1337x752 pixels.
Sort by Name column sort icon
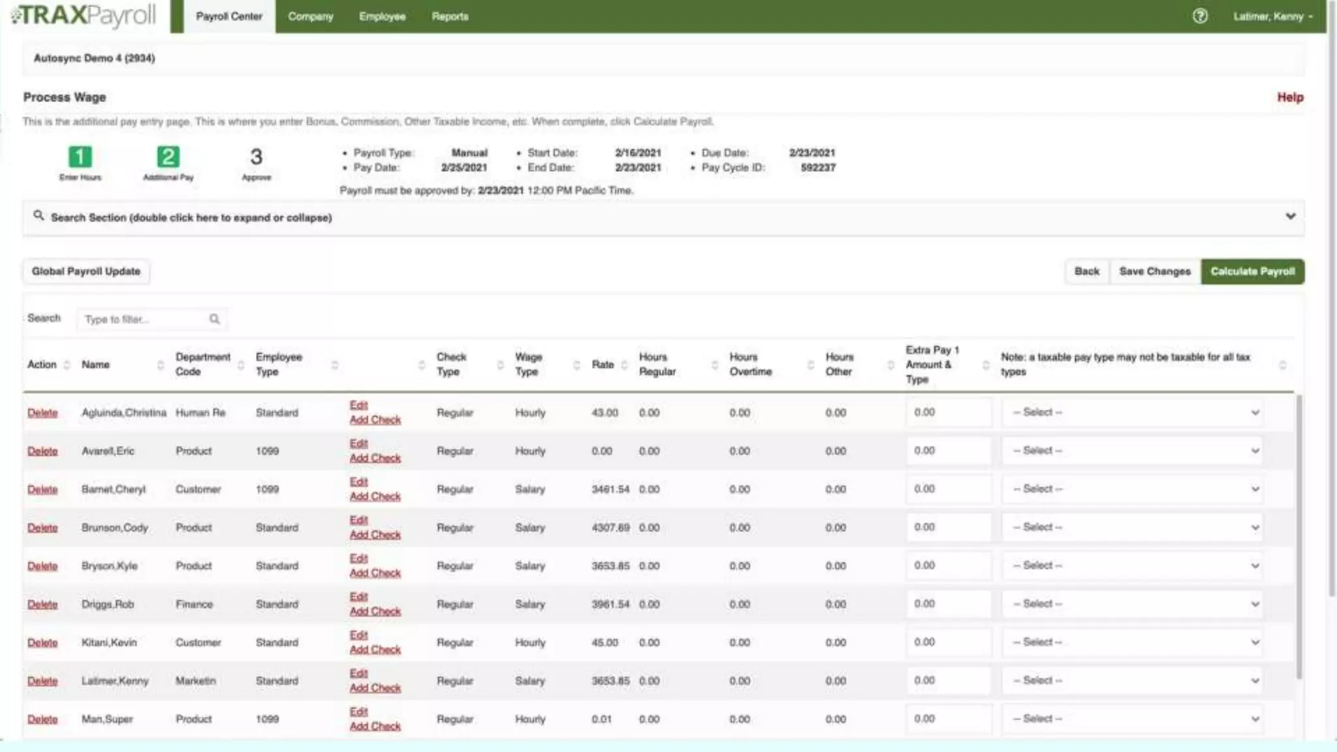tap(161, 365)
